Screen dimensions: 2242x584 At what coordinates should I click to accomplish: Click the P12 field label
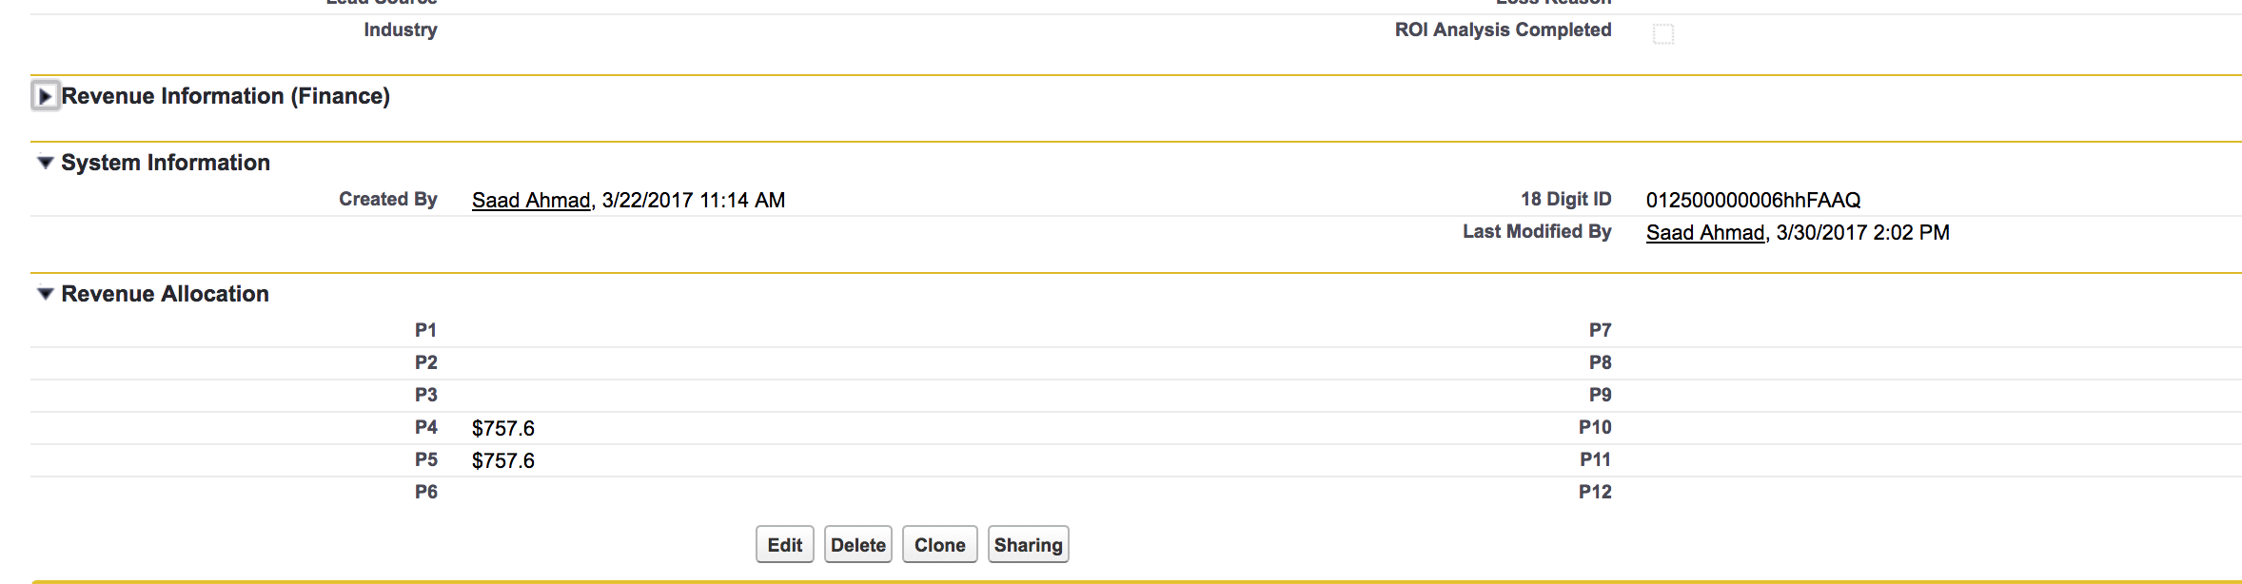tap(1595, 492)
